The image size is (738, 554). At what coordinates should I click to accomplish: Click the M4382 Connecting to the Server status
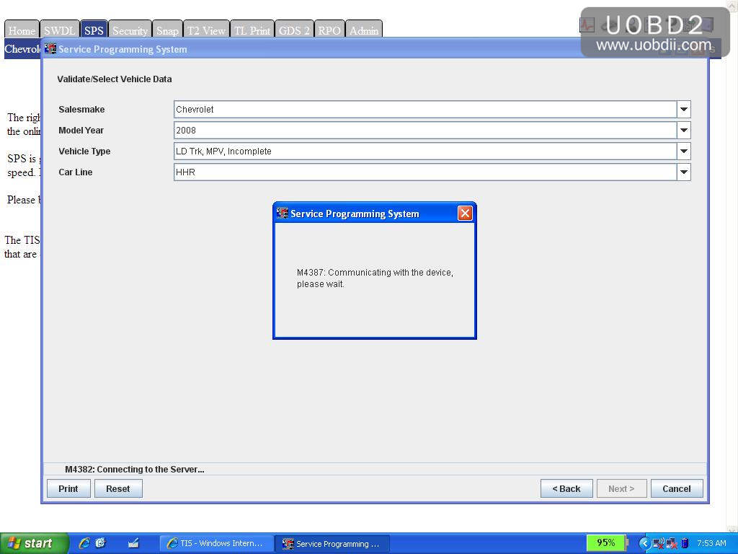click(x=135, y=469)
